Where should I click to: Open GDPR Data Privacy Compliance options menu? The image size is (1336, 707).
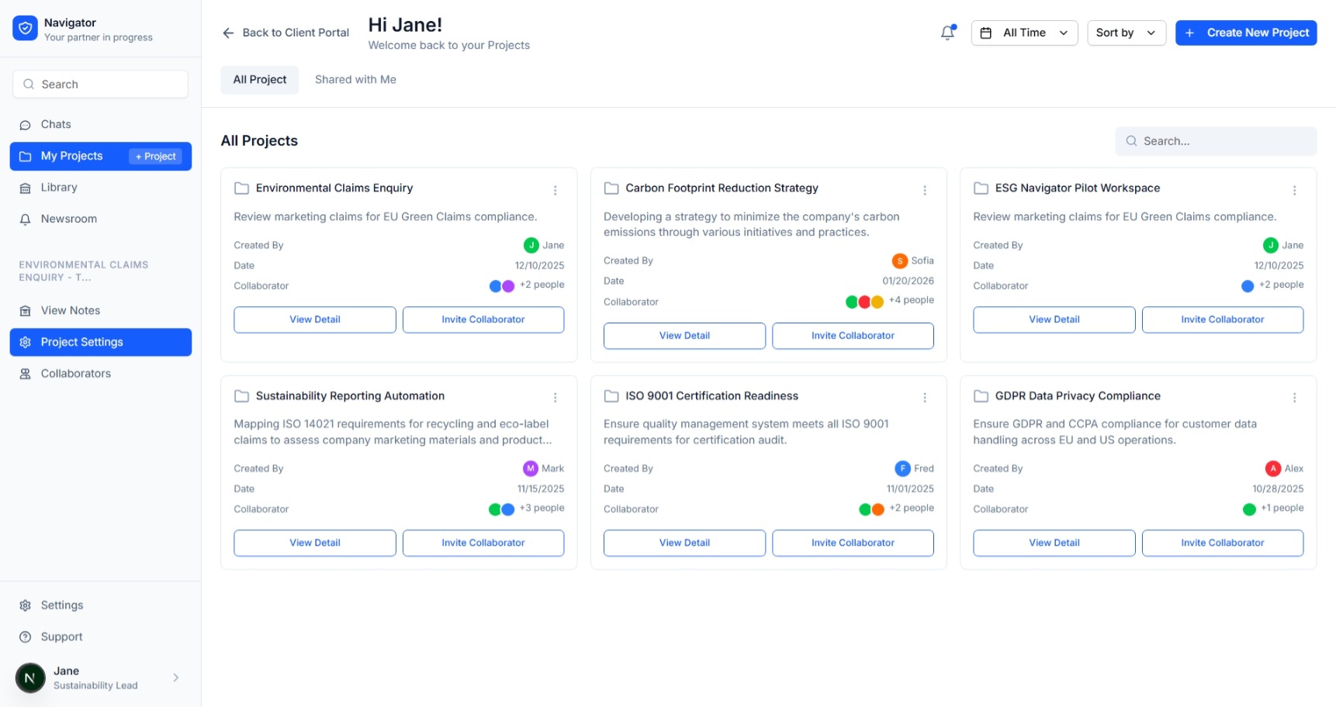(1294, 398)
